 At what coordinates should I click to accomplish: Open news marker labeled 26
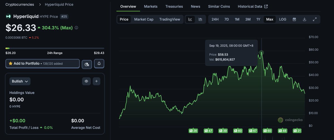(x=193, y=131)
